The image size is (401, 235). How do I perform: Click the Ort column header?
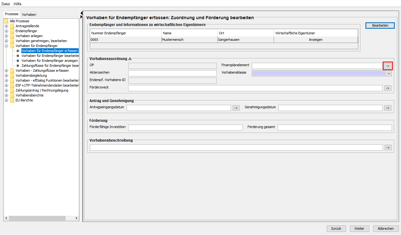pos(246,33)
